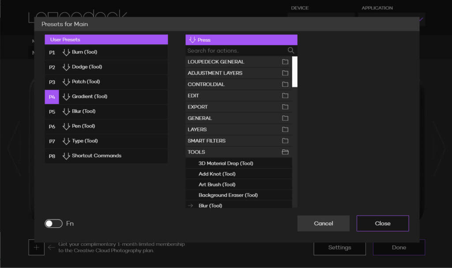452x268 pixels.
Task: Click the Search for actions field
Action: pyautogui.click(x=236, y=51)
